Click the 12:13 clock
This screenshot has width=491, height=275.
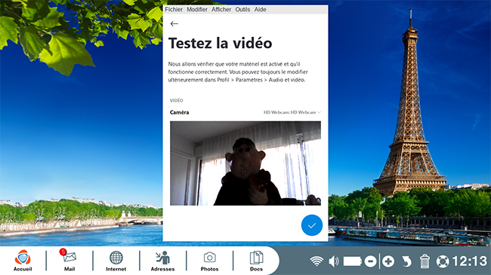470,261
